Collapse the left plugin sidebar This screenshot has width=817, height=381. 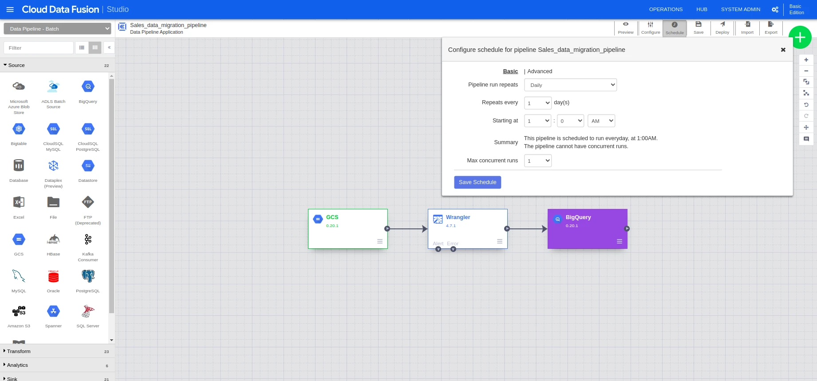109,47
